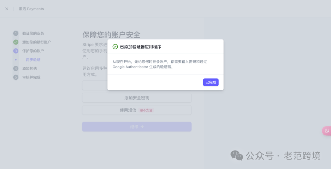Click the arrow icon on the 继续 button
The image size is (331, 169).
pos(142,127)
